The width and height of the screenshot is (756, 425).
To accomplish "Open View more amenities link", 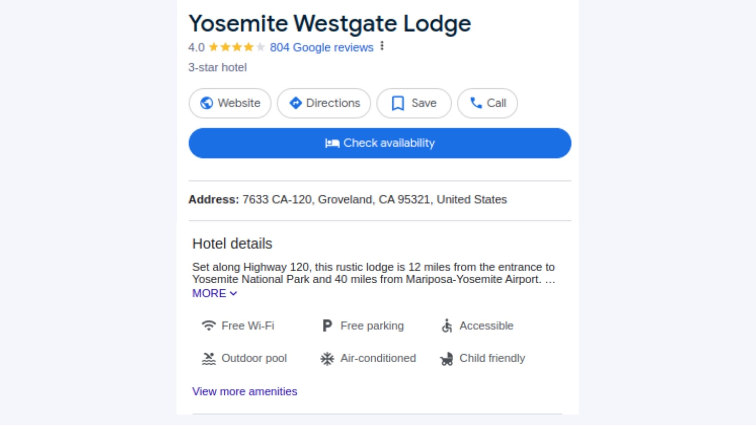I will pos(244,392).
